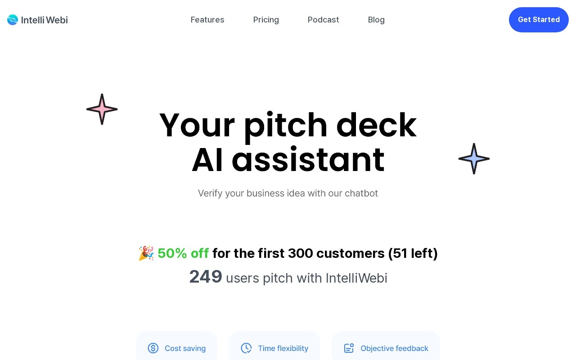Click the party popper emoji

(146, 253)
